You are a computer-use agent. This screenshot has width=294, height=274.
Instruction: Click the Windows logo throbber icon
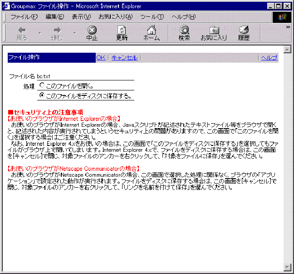pyautogui.click(x=283, y=17)
